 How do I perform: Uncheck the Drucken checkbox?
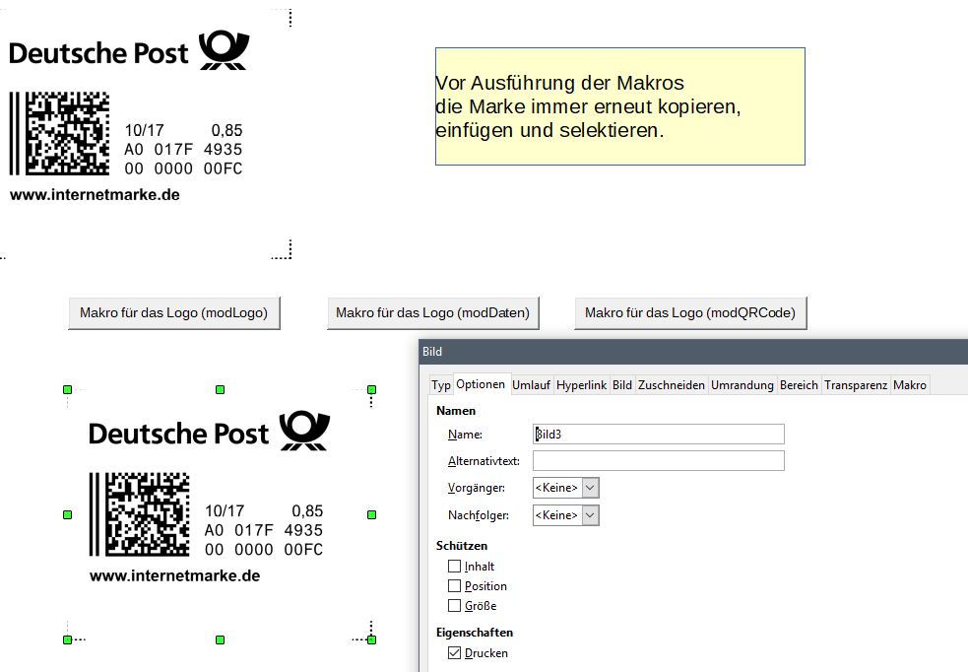click(x=454, y=653)
